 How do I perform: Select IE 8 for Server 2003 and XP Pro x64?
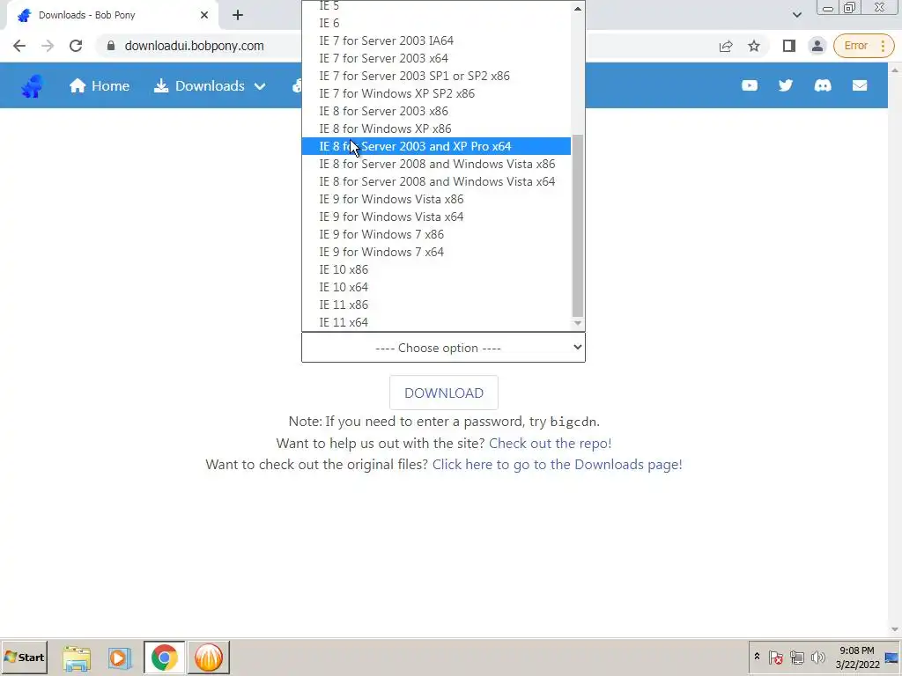pyautogui.click(x=436, y=147)
